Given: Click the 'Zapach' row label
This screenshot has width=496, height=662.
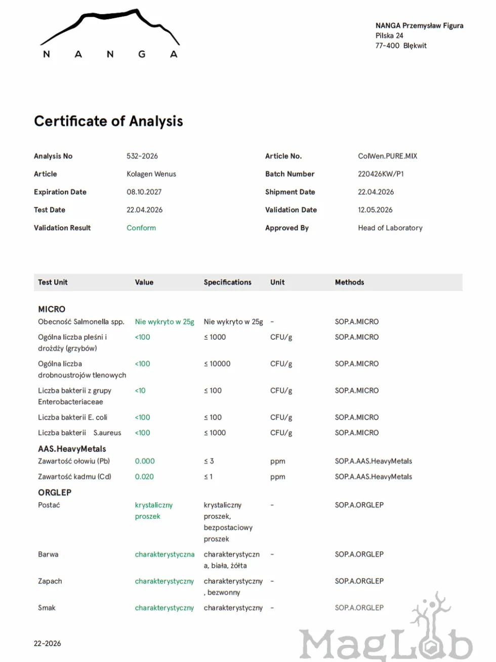Looking at the screenshot, I should click(50, 581).
